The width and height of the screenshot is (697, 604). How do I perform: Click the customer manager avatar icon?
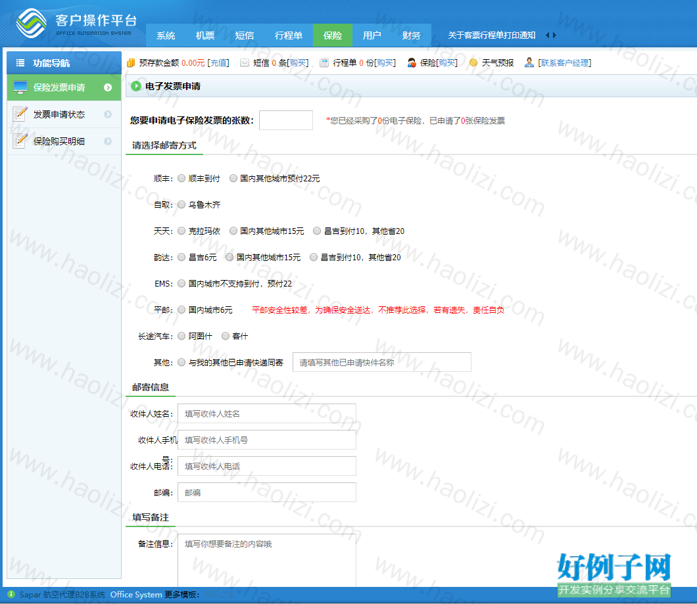click(529, 62)
